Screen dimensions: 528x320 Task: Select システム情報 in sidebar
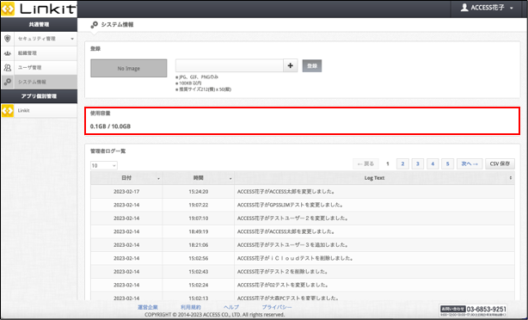click(x=39, y=82)
